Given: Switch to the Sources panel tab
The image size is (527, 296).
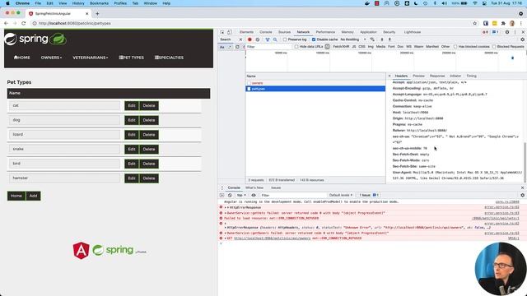Looking at the screenshot, I should (284, 32).
